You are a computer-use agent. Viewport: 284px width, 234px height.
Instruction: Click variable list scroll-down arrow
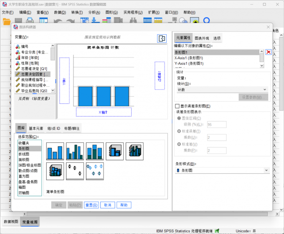(x=53, y=90)
